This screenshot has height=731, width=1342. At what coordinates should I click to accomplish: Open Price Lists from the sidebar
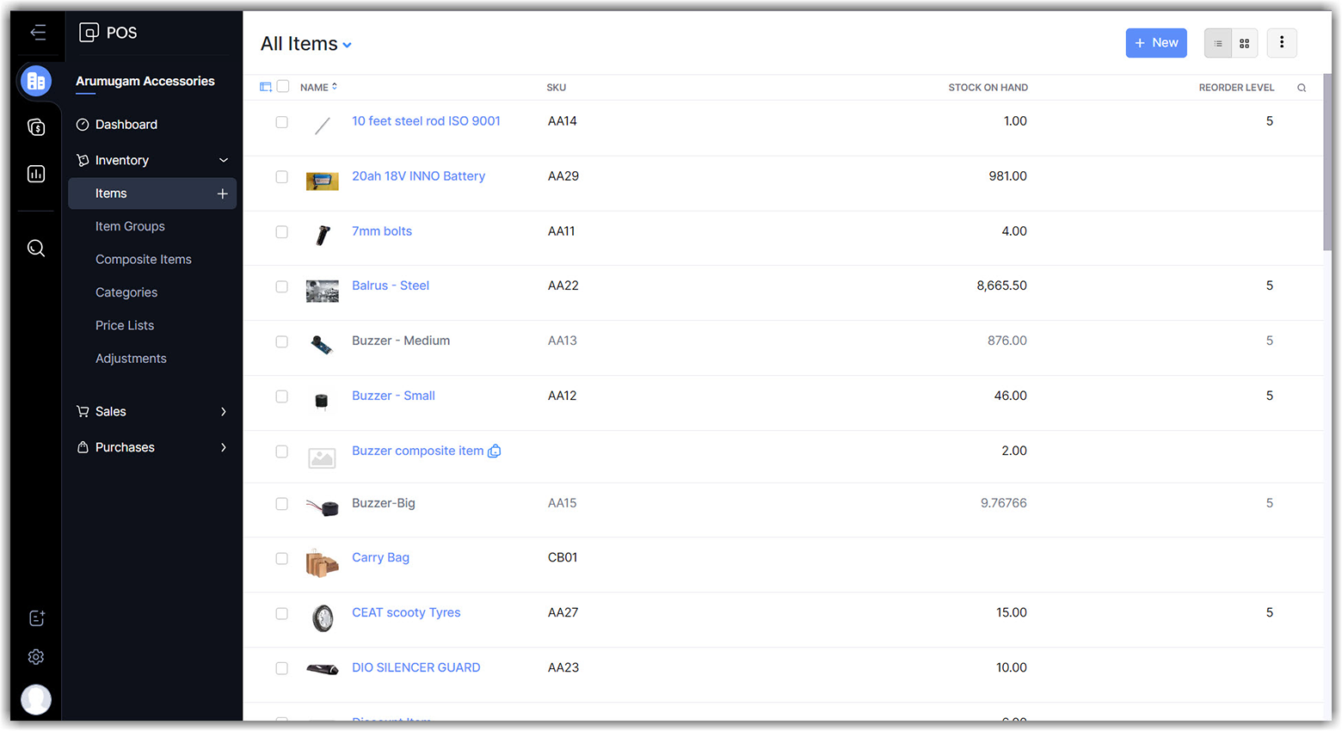pyautogui.click(x=125, y=326)
